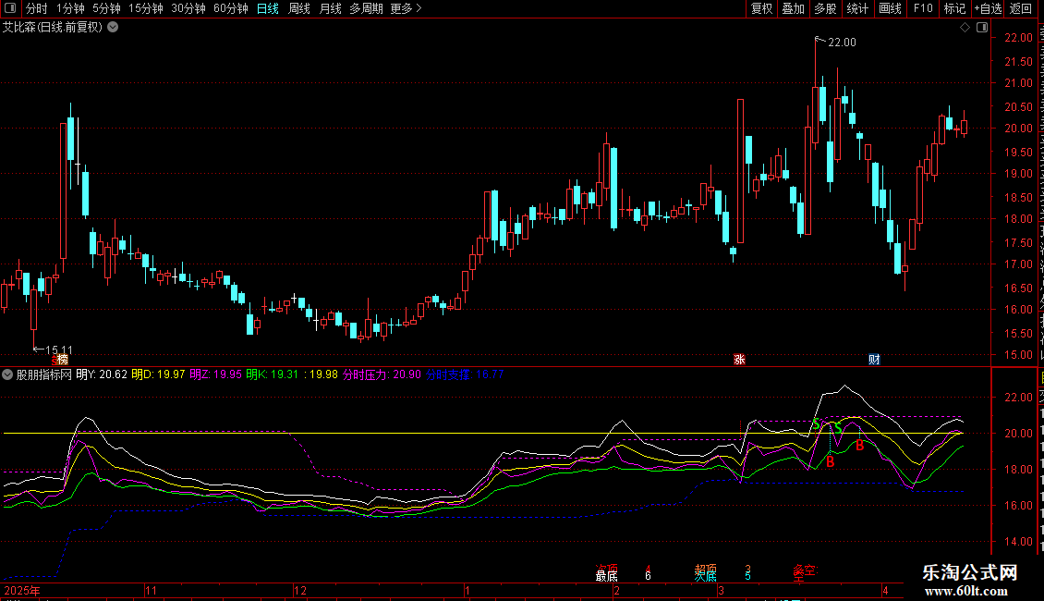Click the 2025年 label on time axis
Image resolution: width=1044 pixels, height=601 pixels.
22,590
